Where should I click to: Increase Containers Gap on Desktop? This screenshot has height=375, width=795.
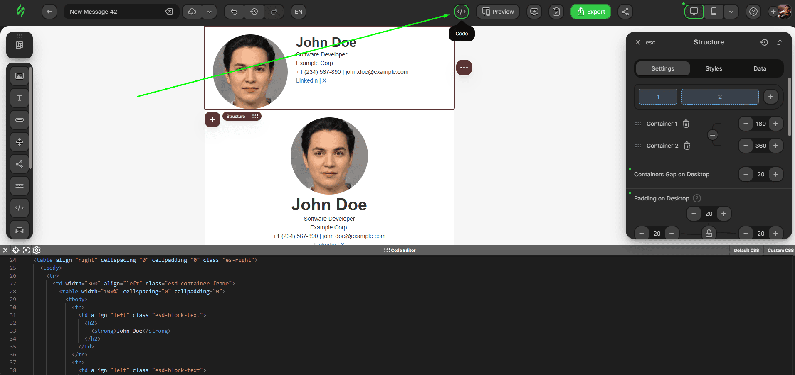[x=776, y=174]
